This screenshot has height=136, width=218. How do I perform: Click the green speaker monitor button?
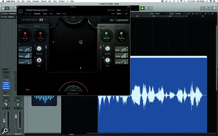(142, 8)
